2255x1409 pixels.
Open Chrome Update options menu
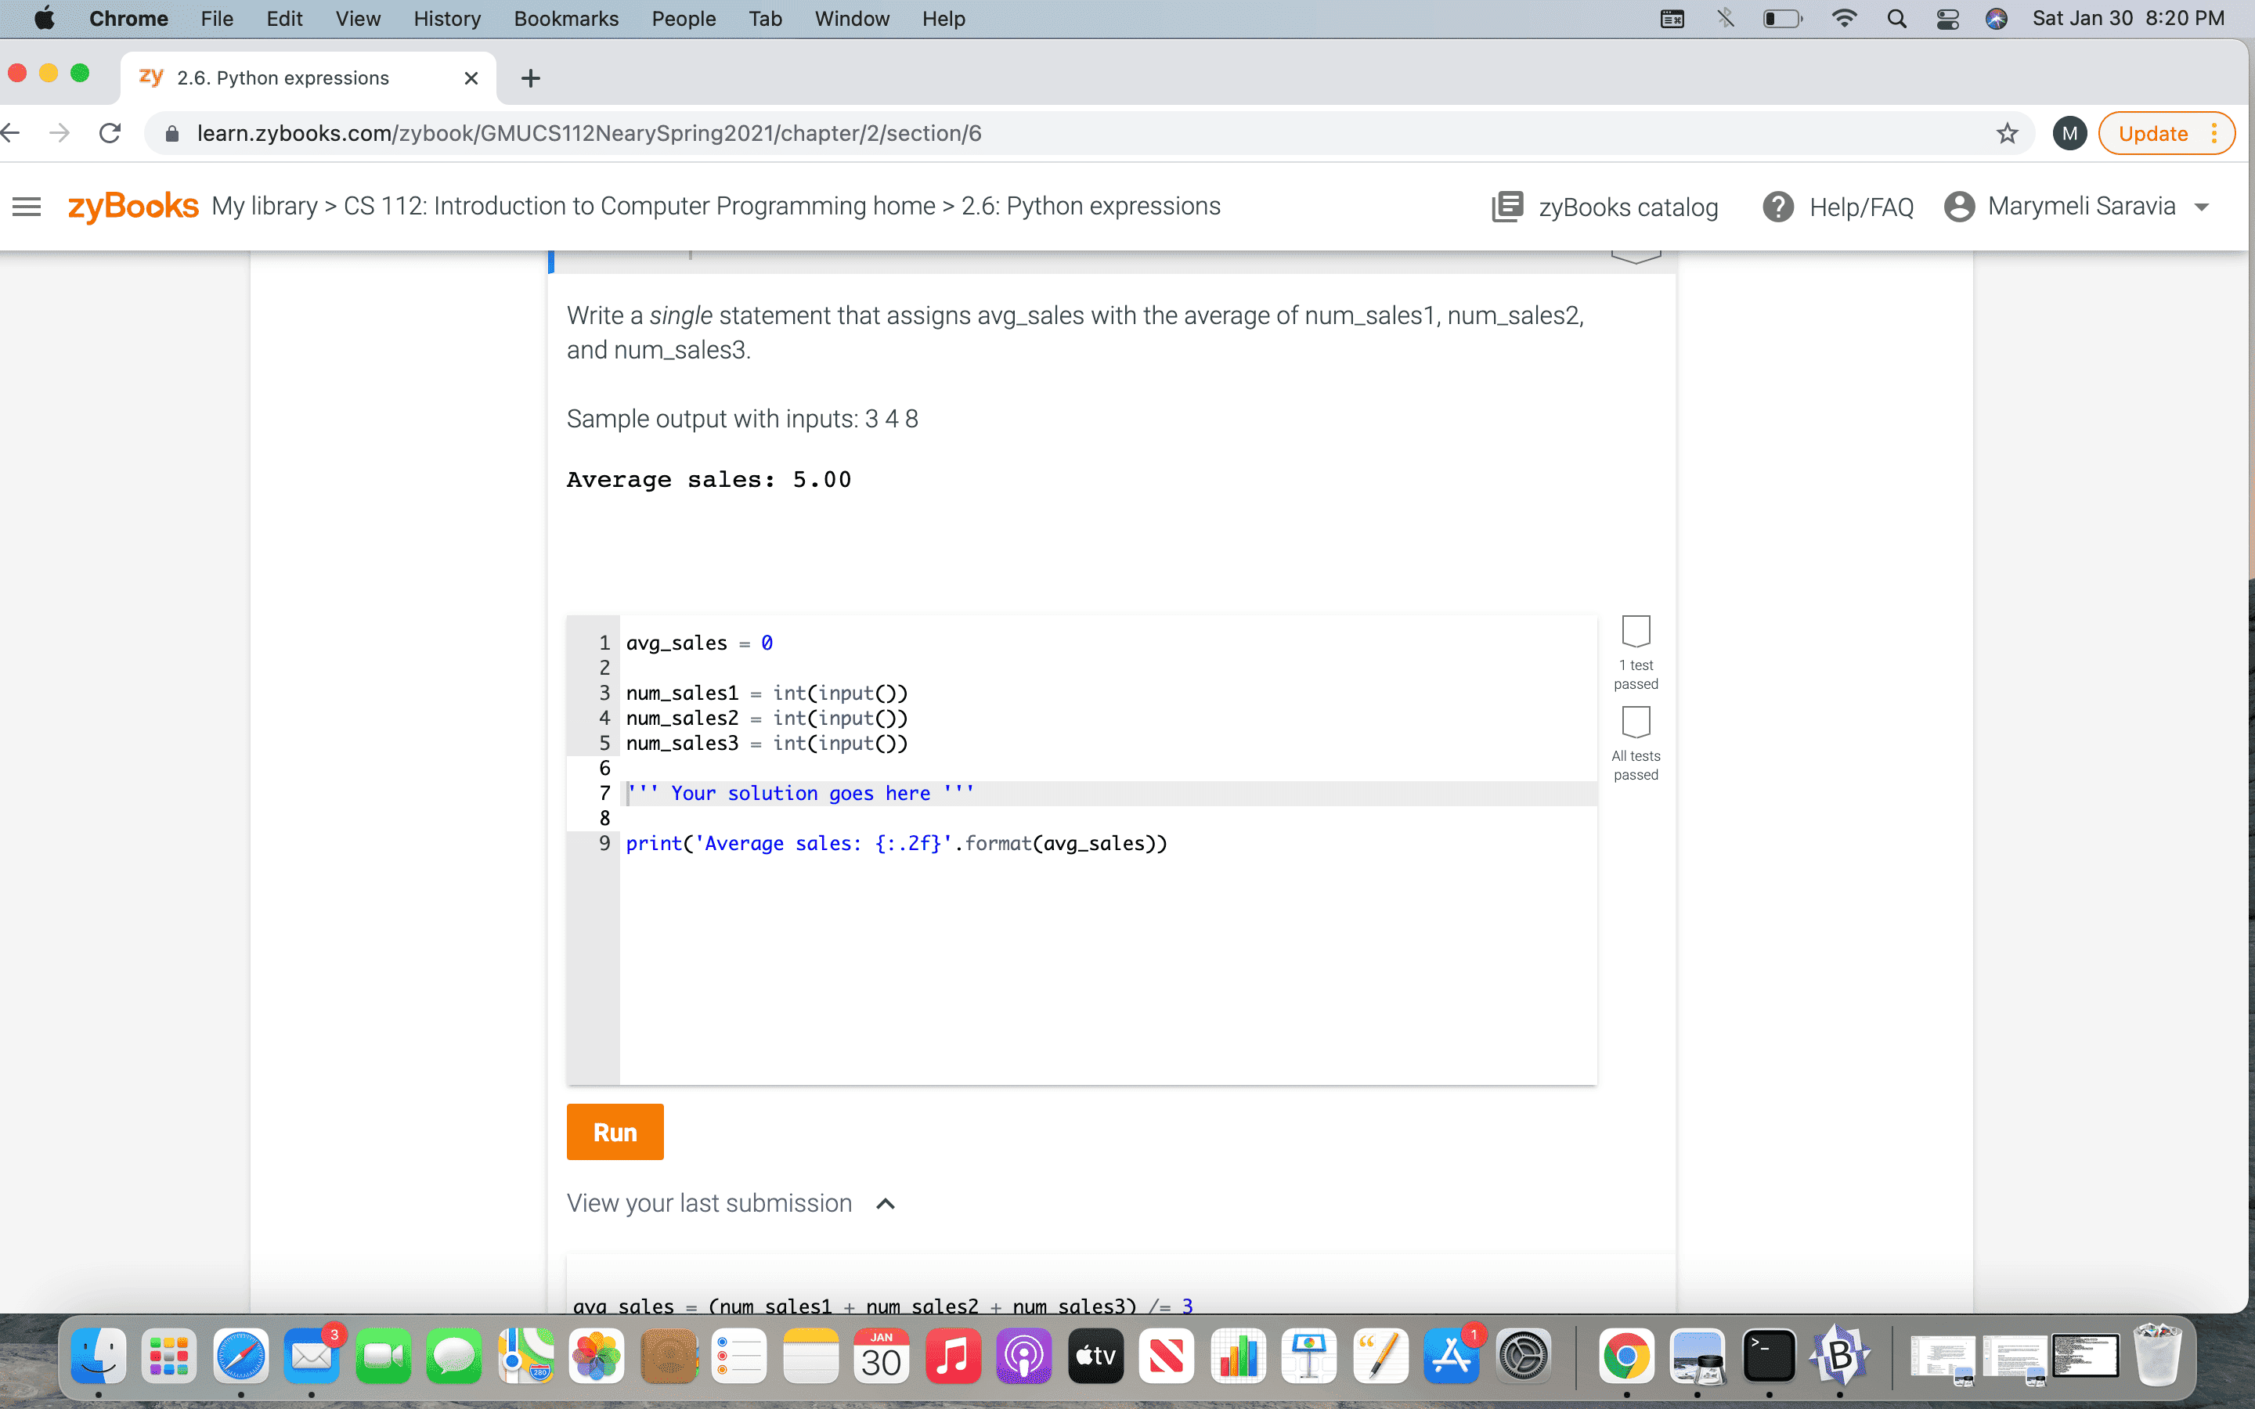[x=2215, y=133]
